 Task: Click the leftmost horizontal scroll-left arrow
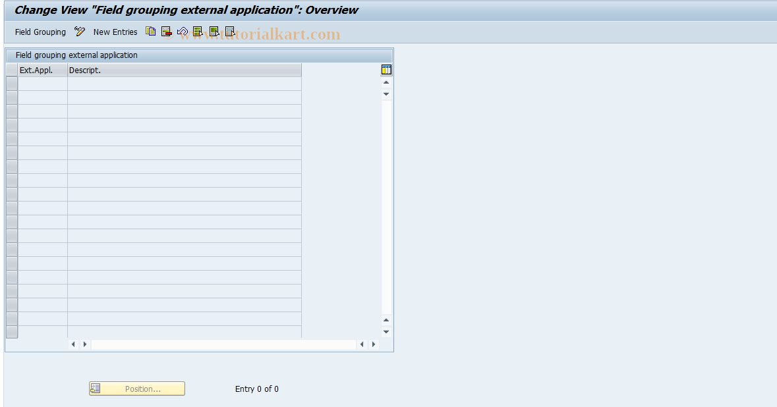pyautogui.click(x=73, y=344)
